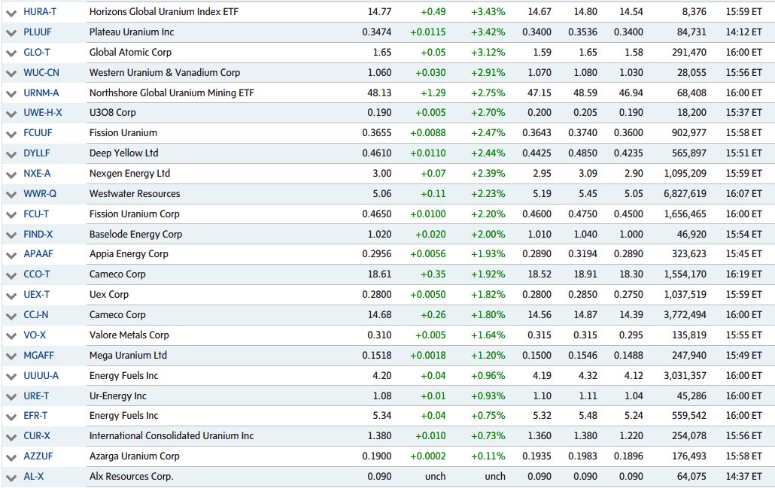Open the GLO-T ticker link
The width and height of the screenshot is (775, 488).
point(37,53)
